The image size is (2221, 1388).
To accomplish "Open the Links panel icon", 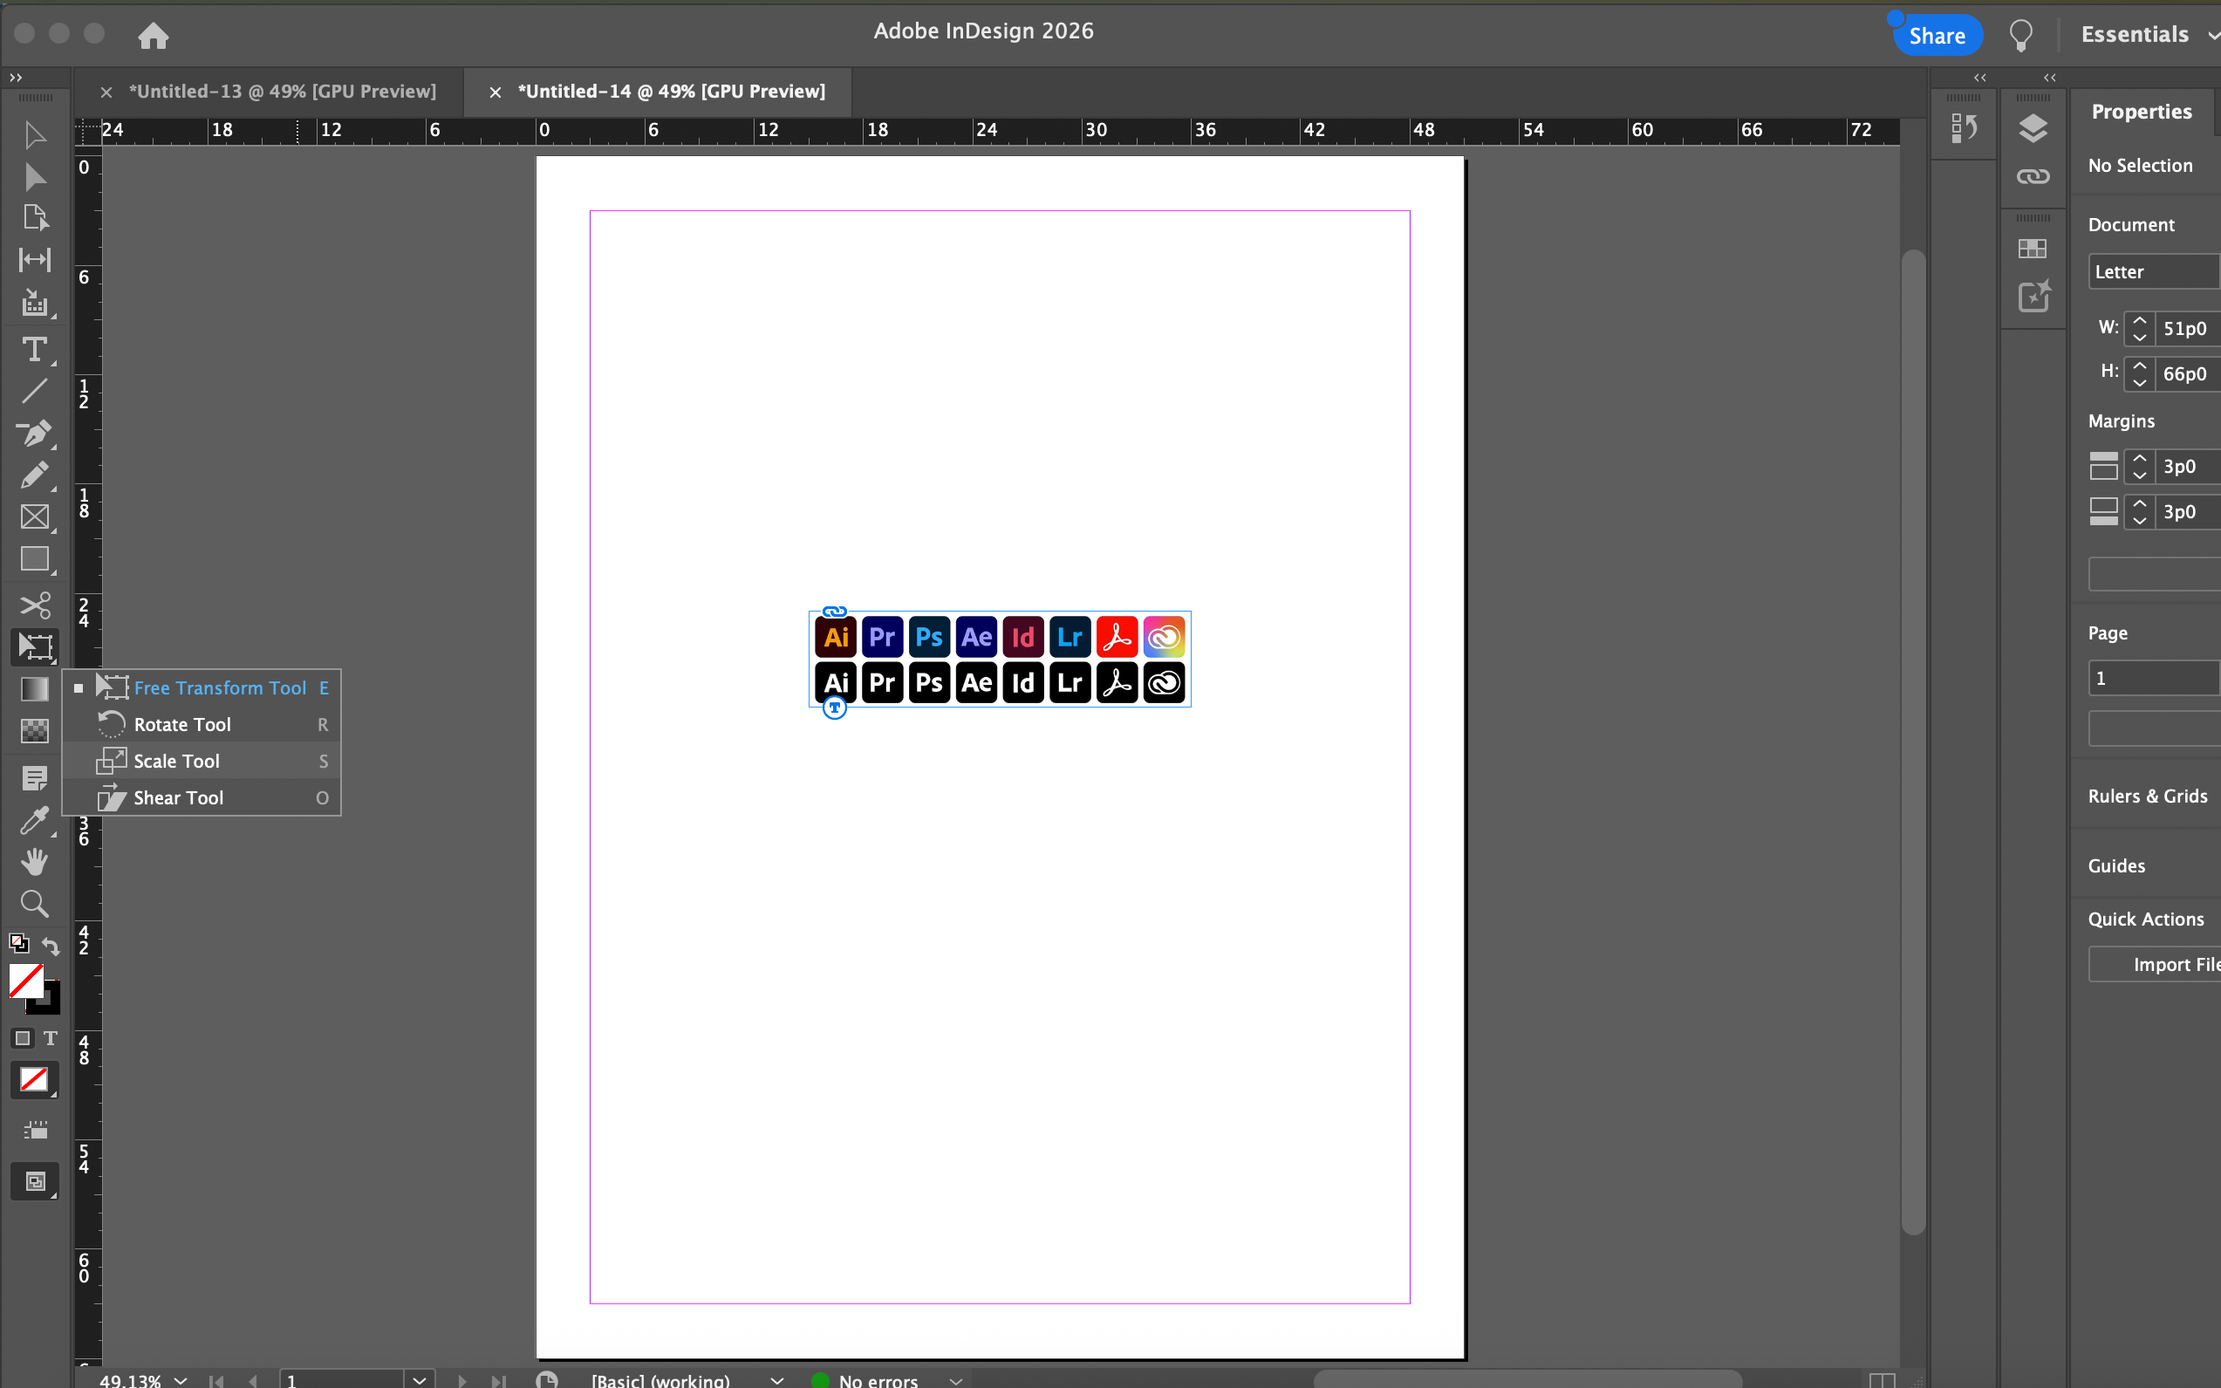I will [x=2032, y=176].
